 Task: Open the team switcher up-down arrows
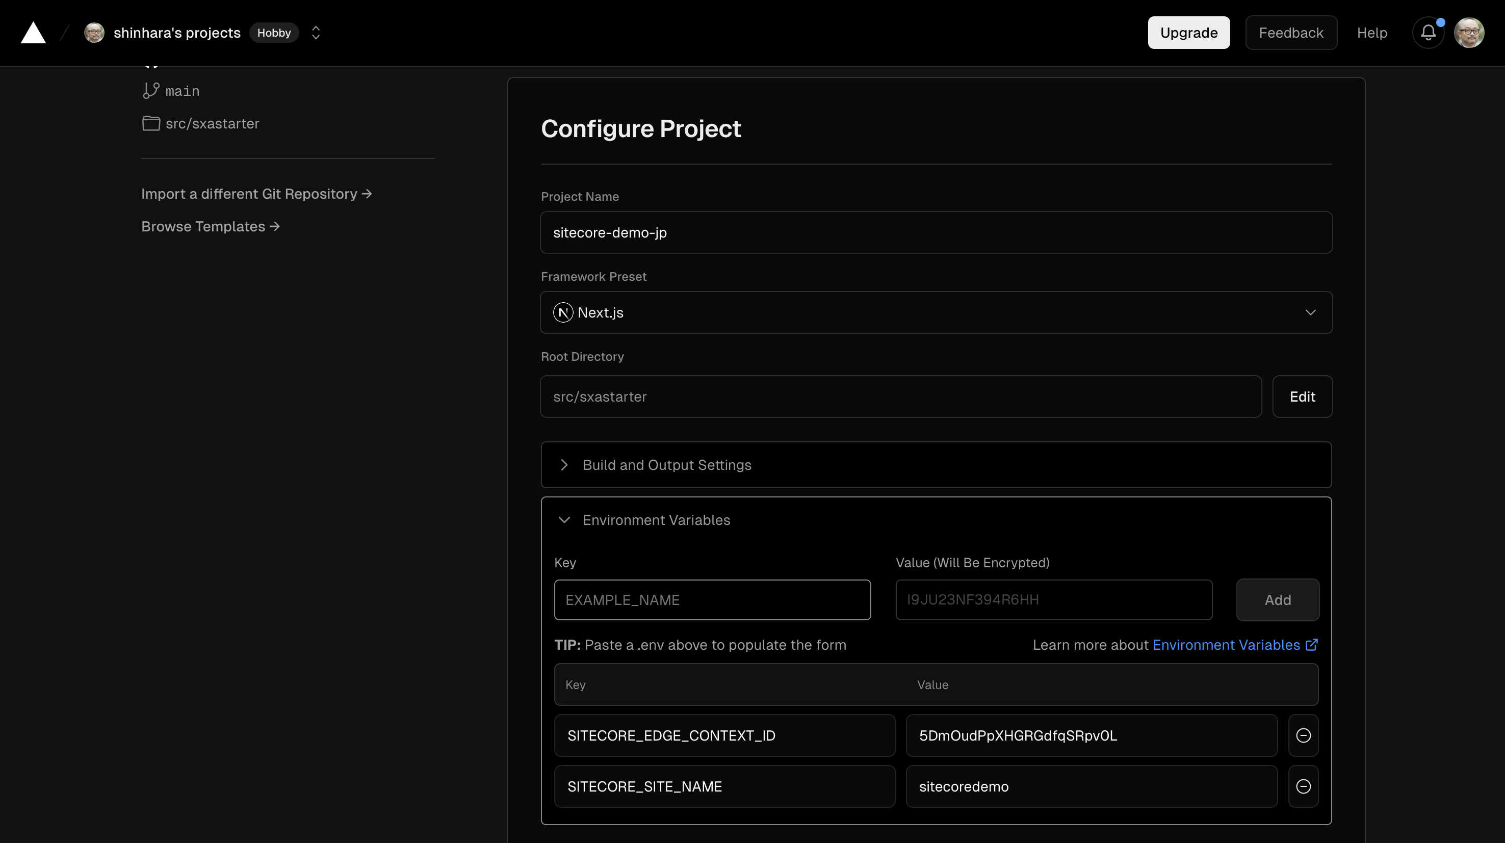tap(316, 33)
